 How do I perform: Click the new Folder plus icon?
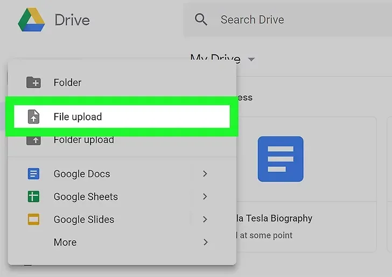(x=33, y=82)
